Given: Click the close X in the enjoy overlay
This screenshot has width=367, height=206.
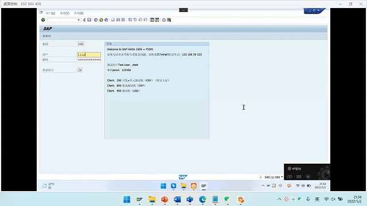Looking at the screenshot, I should (308, 177).
